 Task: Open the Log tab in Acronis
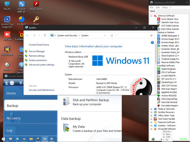(x=31, y=130)
